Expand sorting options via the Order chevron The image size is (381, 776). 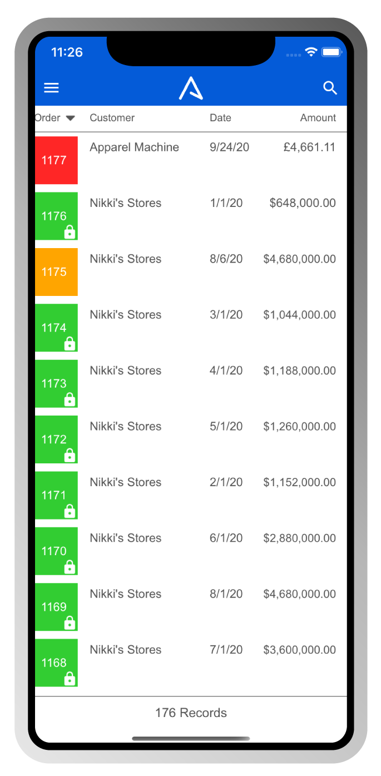[x=70, y=117]
